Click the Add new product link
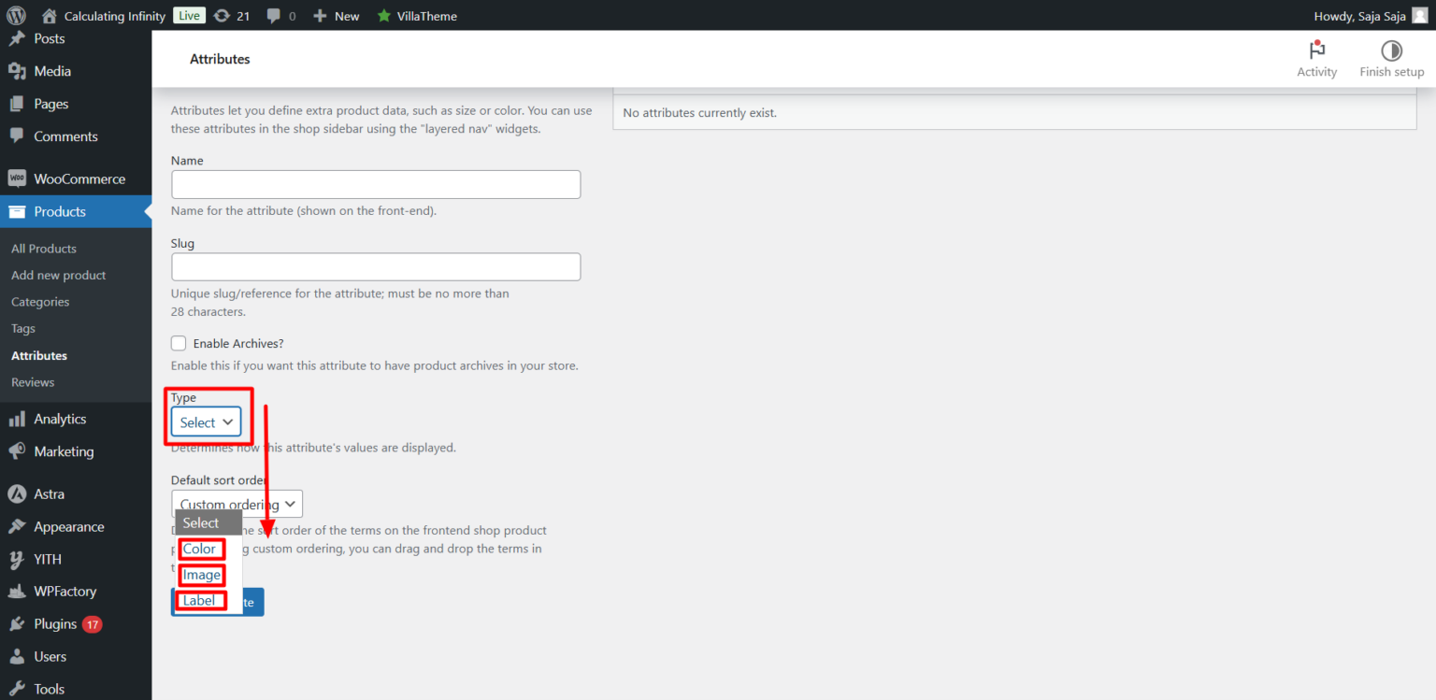The width and height of the screenshot is (1436, 700). pos(59,275)
